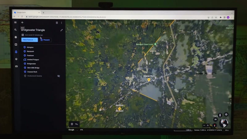Click Rehoboth yellow placemark on map
The image size is (247, 139).
pyautogui.click(x=119, y=109)
